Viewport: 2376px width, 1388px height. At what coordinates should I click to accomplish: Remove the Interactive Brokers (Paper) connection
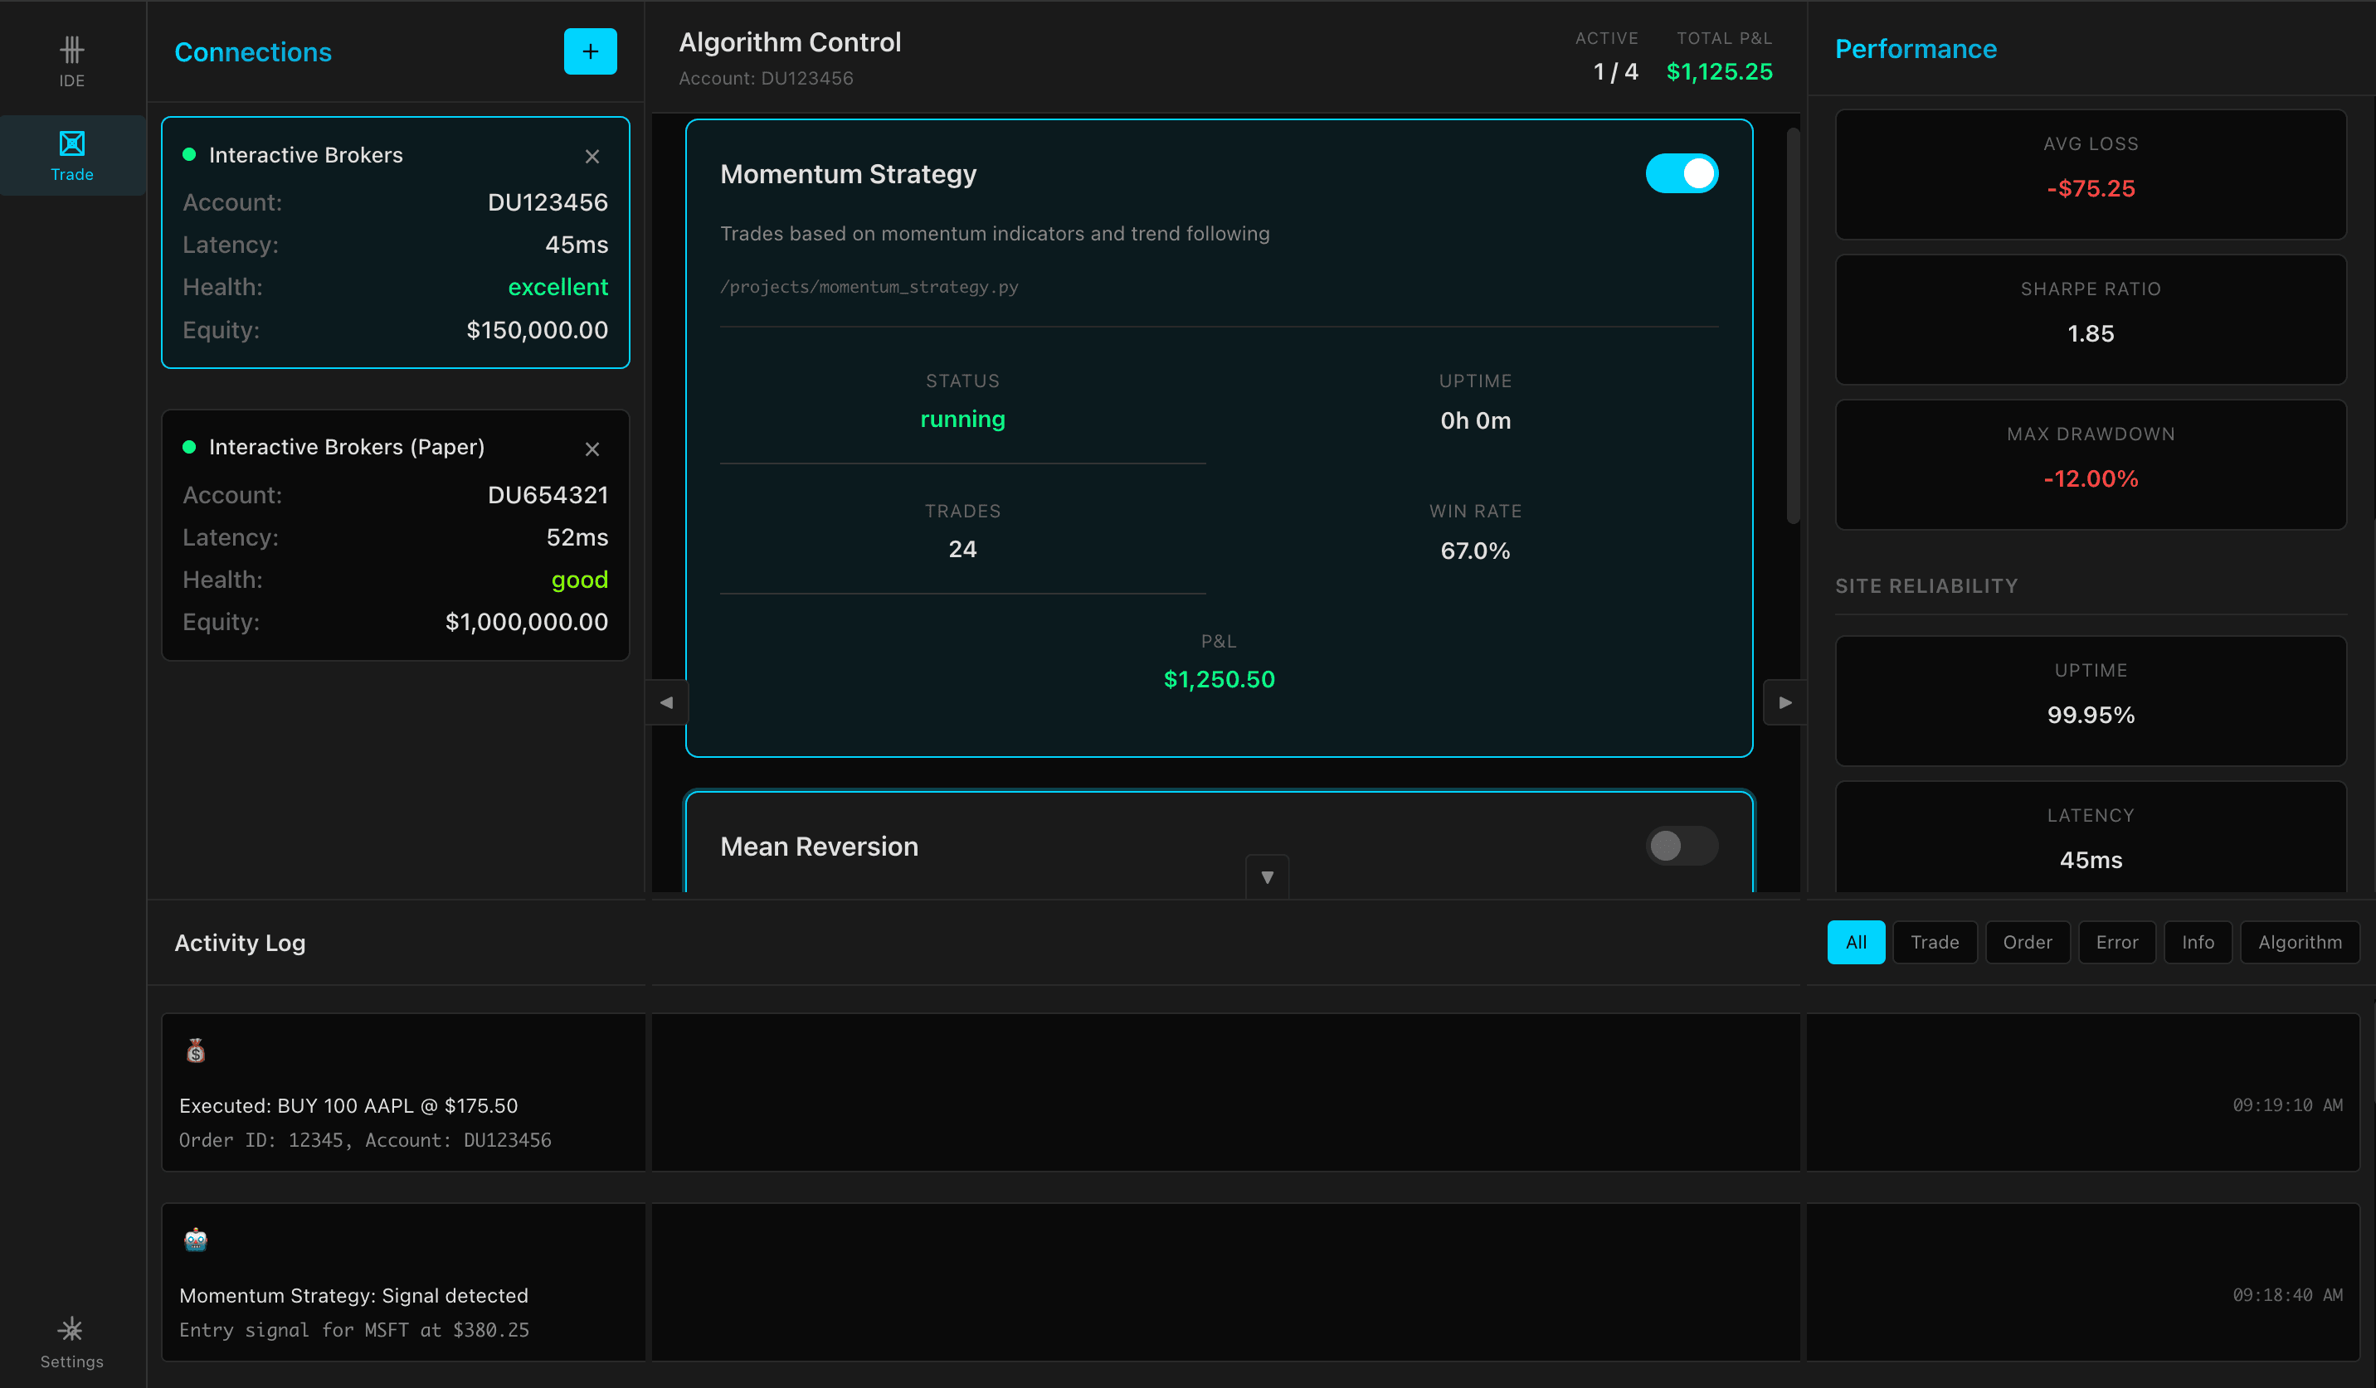[592, 449]
